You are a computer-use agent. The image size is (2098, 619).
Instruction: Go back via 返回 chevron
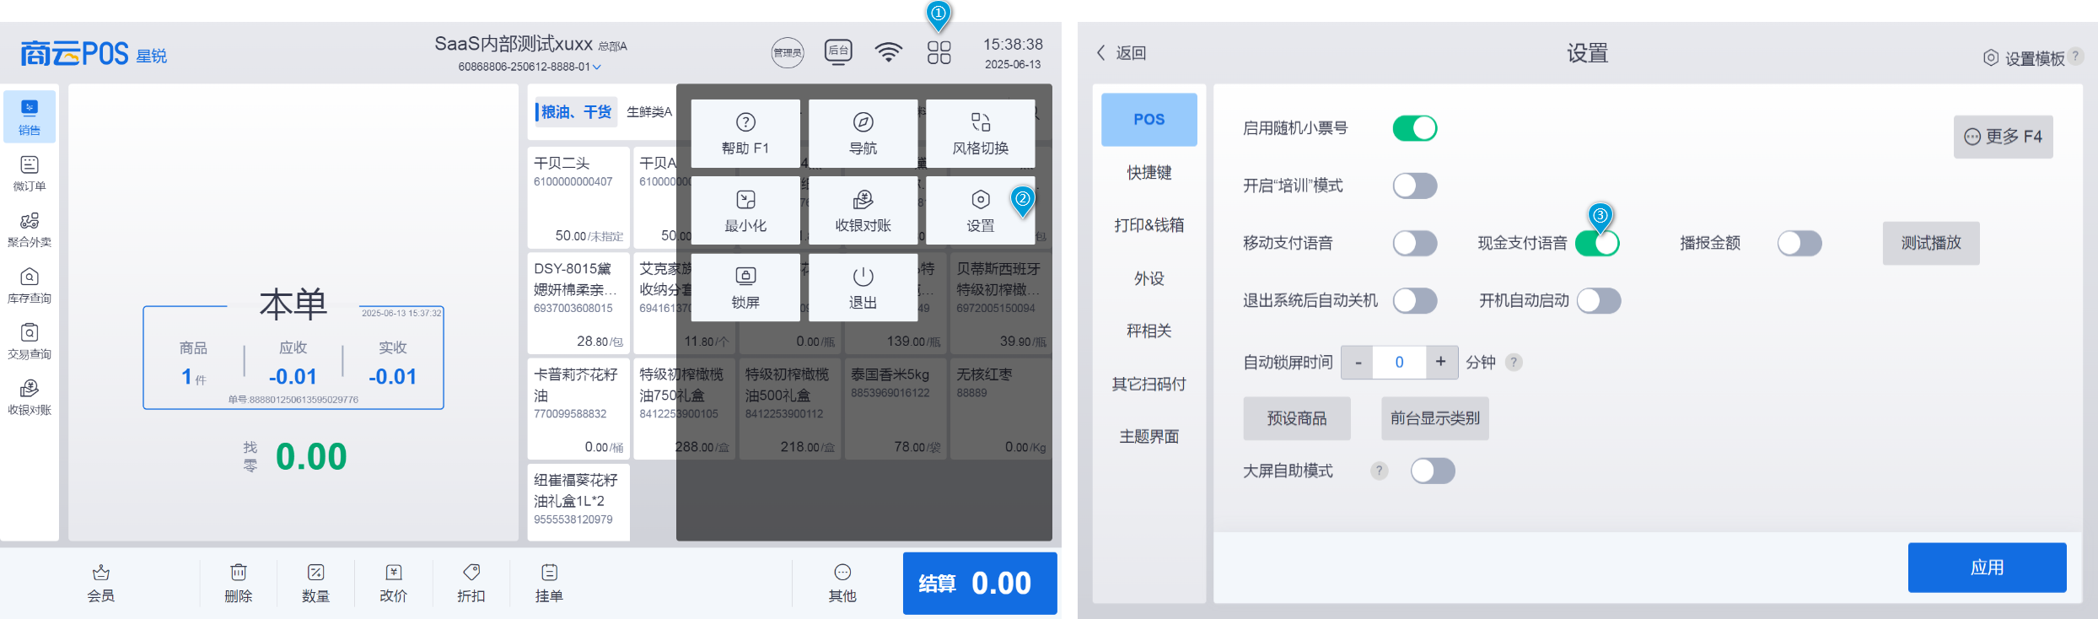pyautogui.click(x=1101, y=52)
